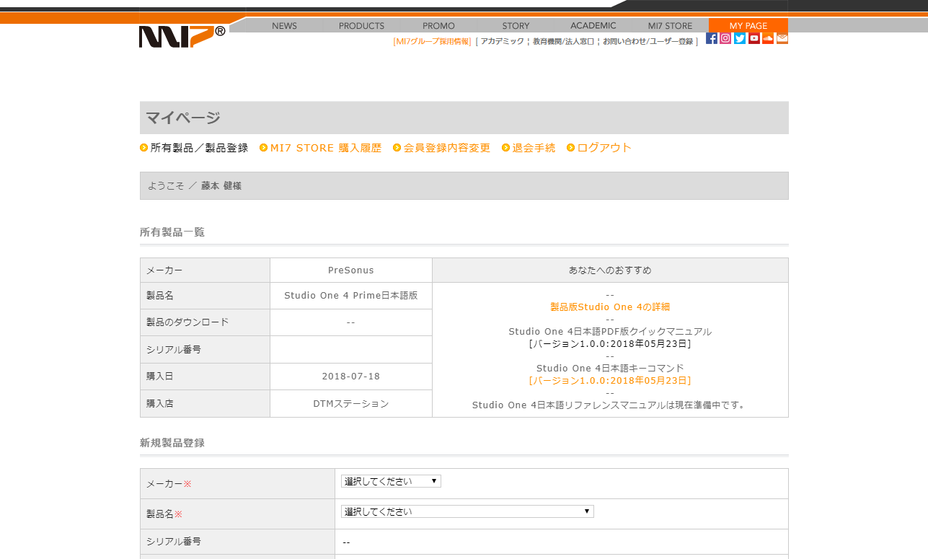Click 所有製品一覧 heading
The height and width of the screenshot is (559, 928).
(x=172, y=232)
